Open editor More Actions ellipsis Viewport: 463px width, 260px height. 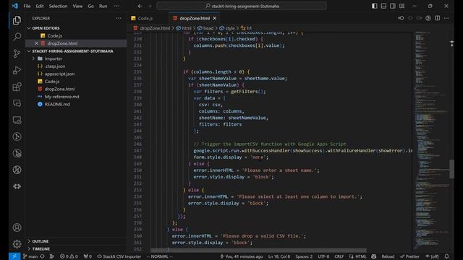pos(446,18)
